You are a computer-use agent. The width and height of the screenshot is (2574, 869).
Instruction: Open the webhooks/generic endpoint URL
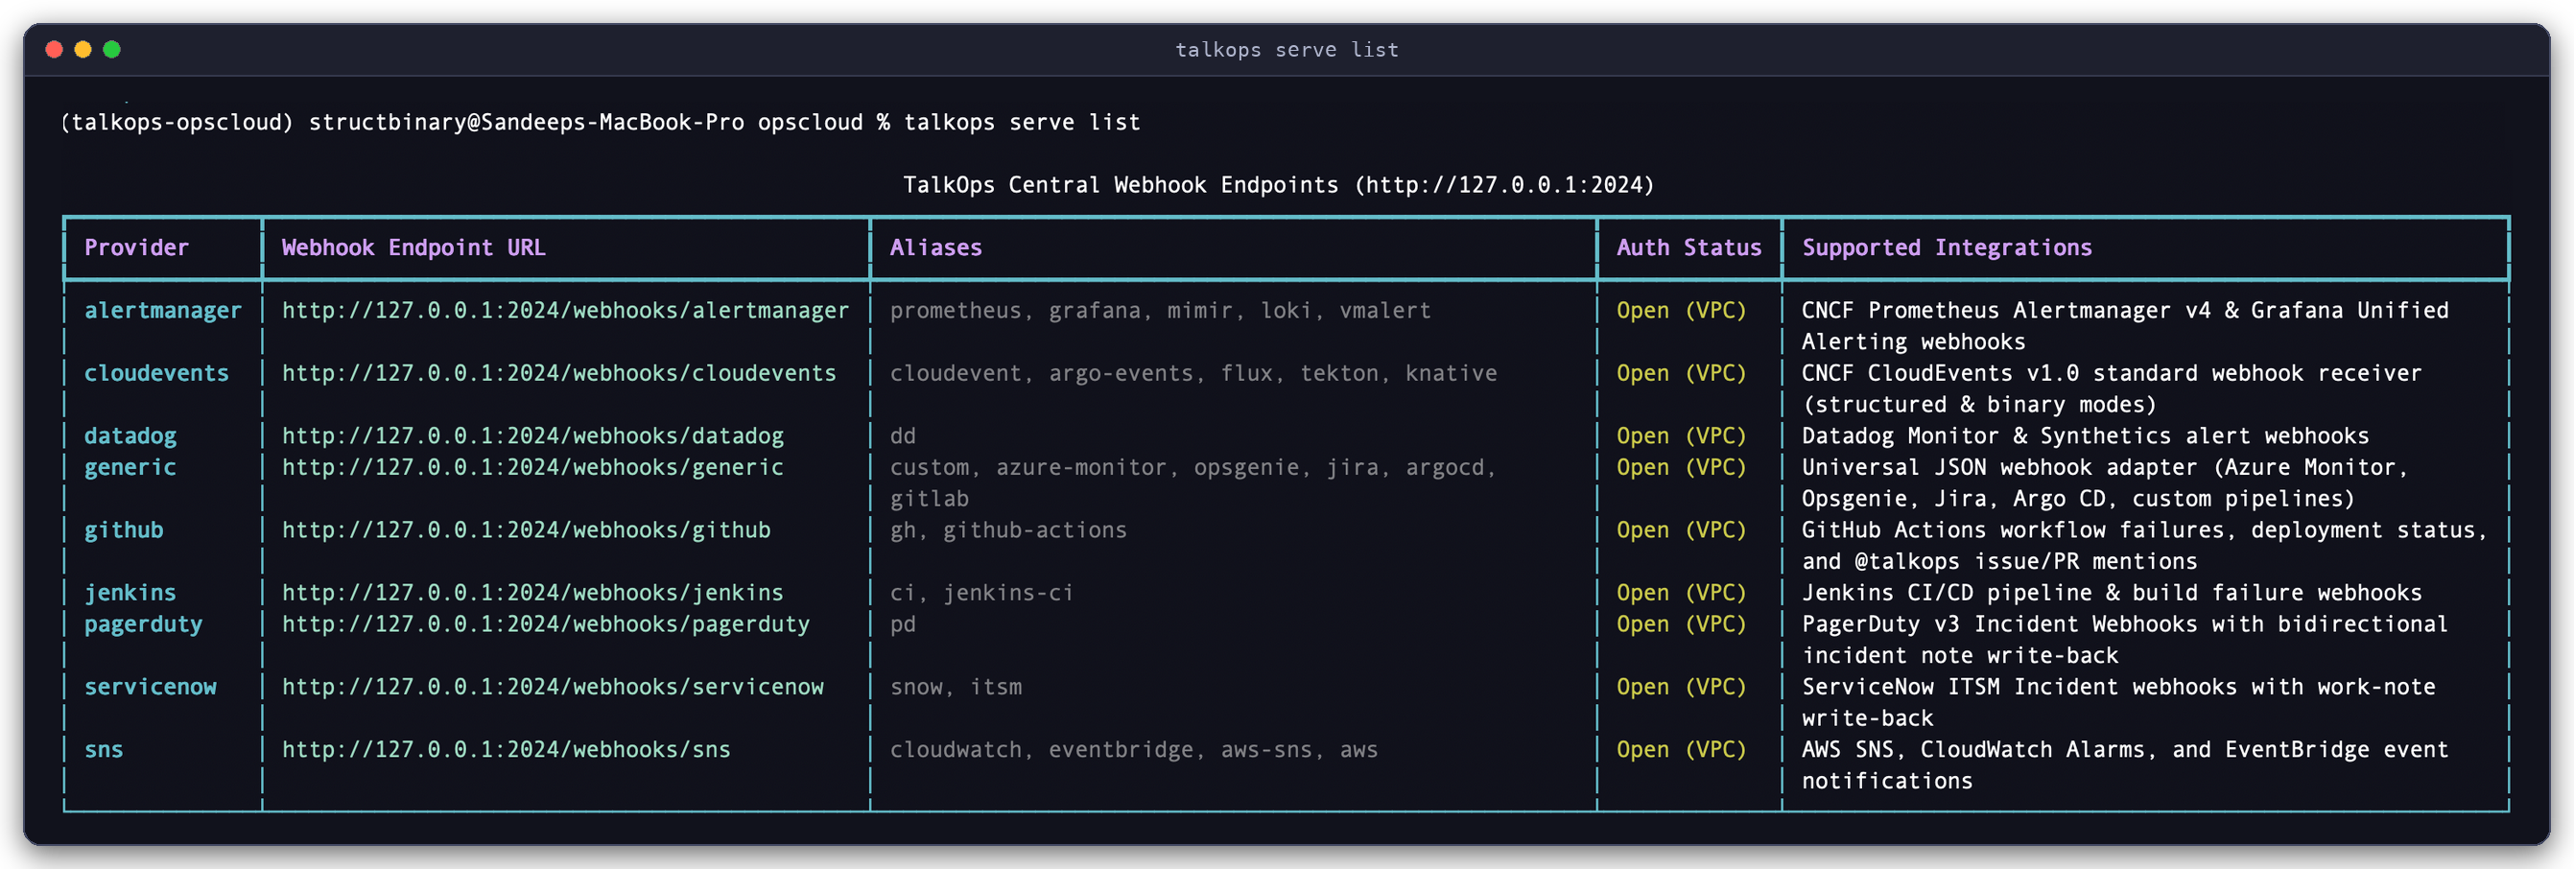(532, 467)
